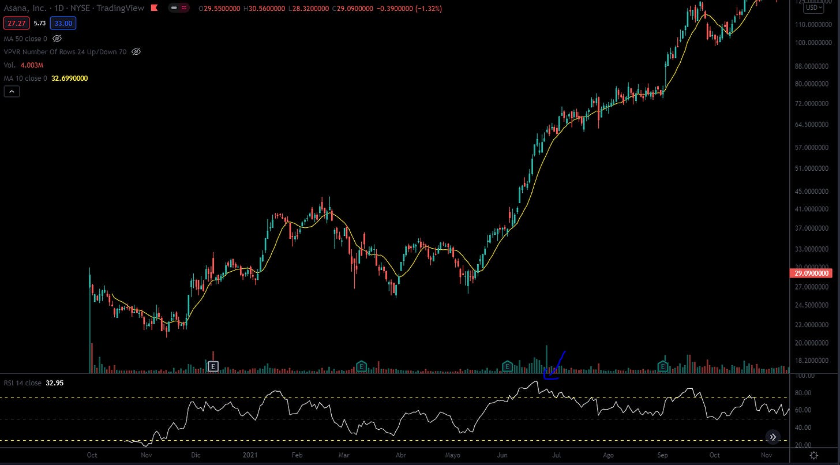Click the September earnings E marker

pyautogui.click(x=663, y=366)
